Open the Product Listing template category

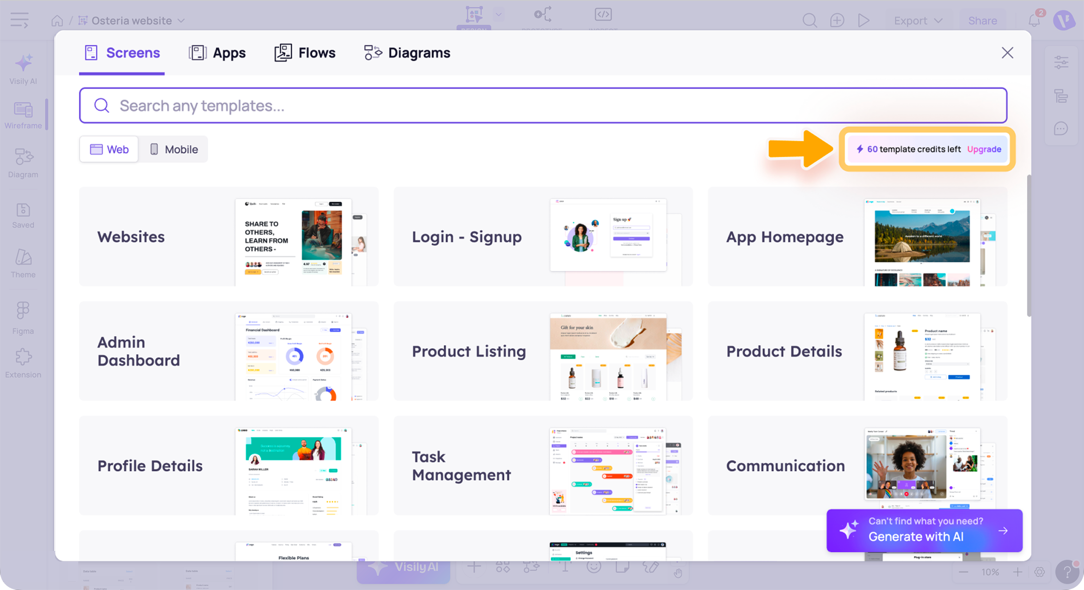pyautogui.click(x=543, y=351)
